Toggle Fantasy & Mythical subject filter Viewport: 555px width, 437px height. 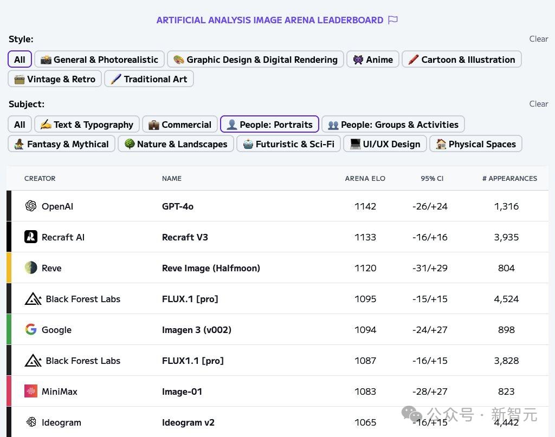point(62,144)
